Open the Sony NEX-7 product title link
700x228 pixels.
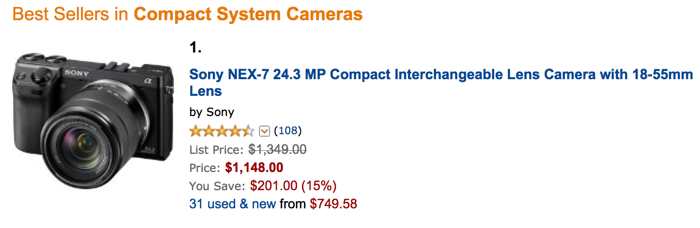441,83
